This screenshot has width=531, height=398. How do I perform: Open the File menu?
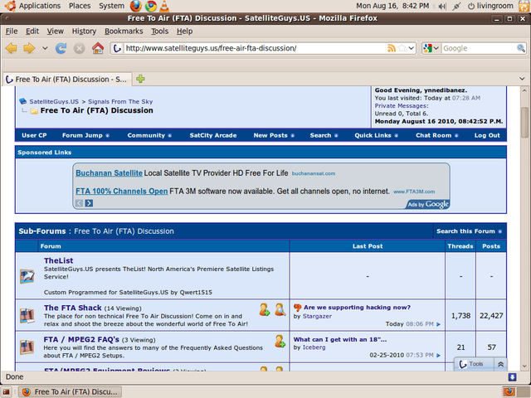[x=12, y=32]
